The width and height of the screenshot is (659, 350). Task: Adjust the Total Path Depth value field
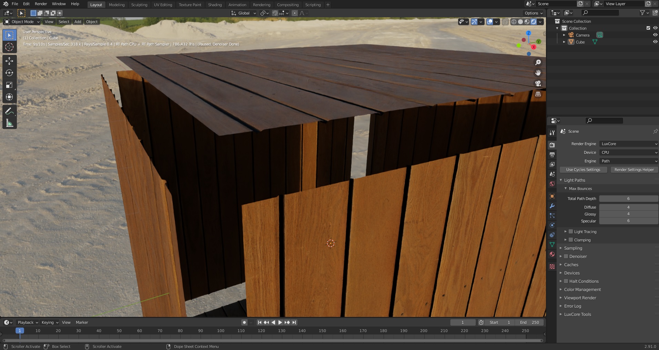tap(628, 199)
